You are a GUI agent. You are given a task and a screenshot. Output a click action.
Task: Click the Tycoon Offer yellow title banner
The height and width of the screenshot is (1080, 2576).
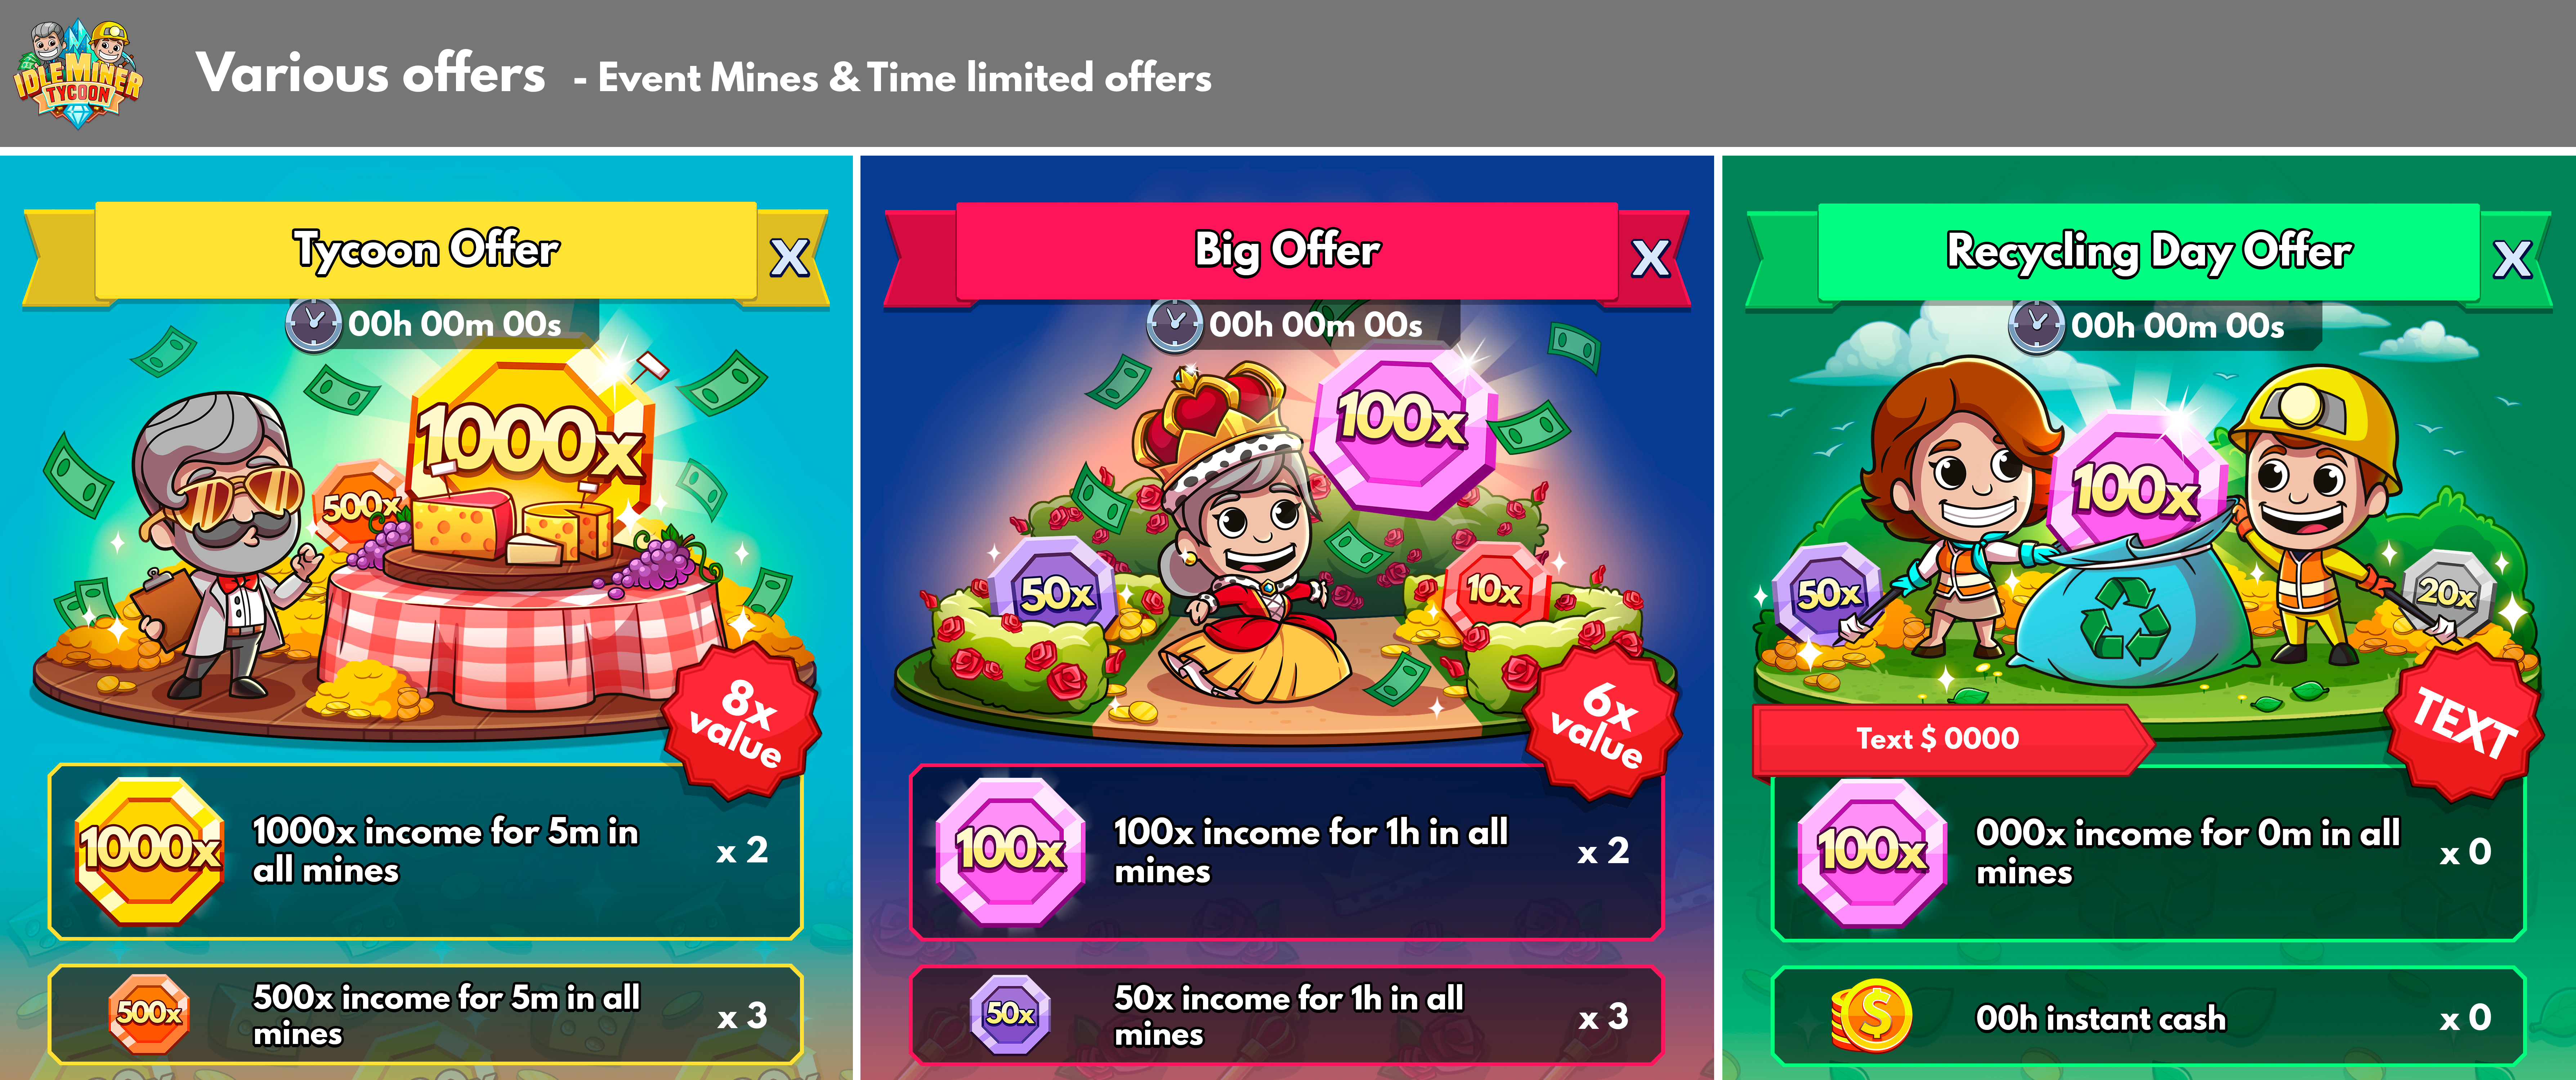click(x=426, y=250)
